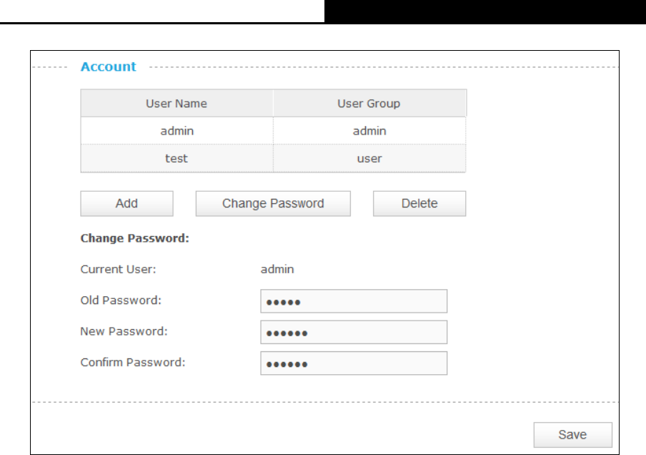Screen dimensions: 646x455
Task: Select the admin User Group cell
Action: pyautogui.click(x=369, y=131)
